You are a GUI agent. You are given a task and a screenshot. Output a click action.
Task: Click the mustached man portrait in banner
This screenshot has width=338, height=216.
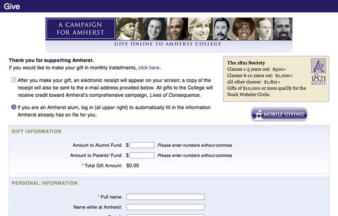[222, 29]
